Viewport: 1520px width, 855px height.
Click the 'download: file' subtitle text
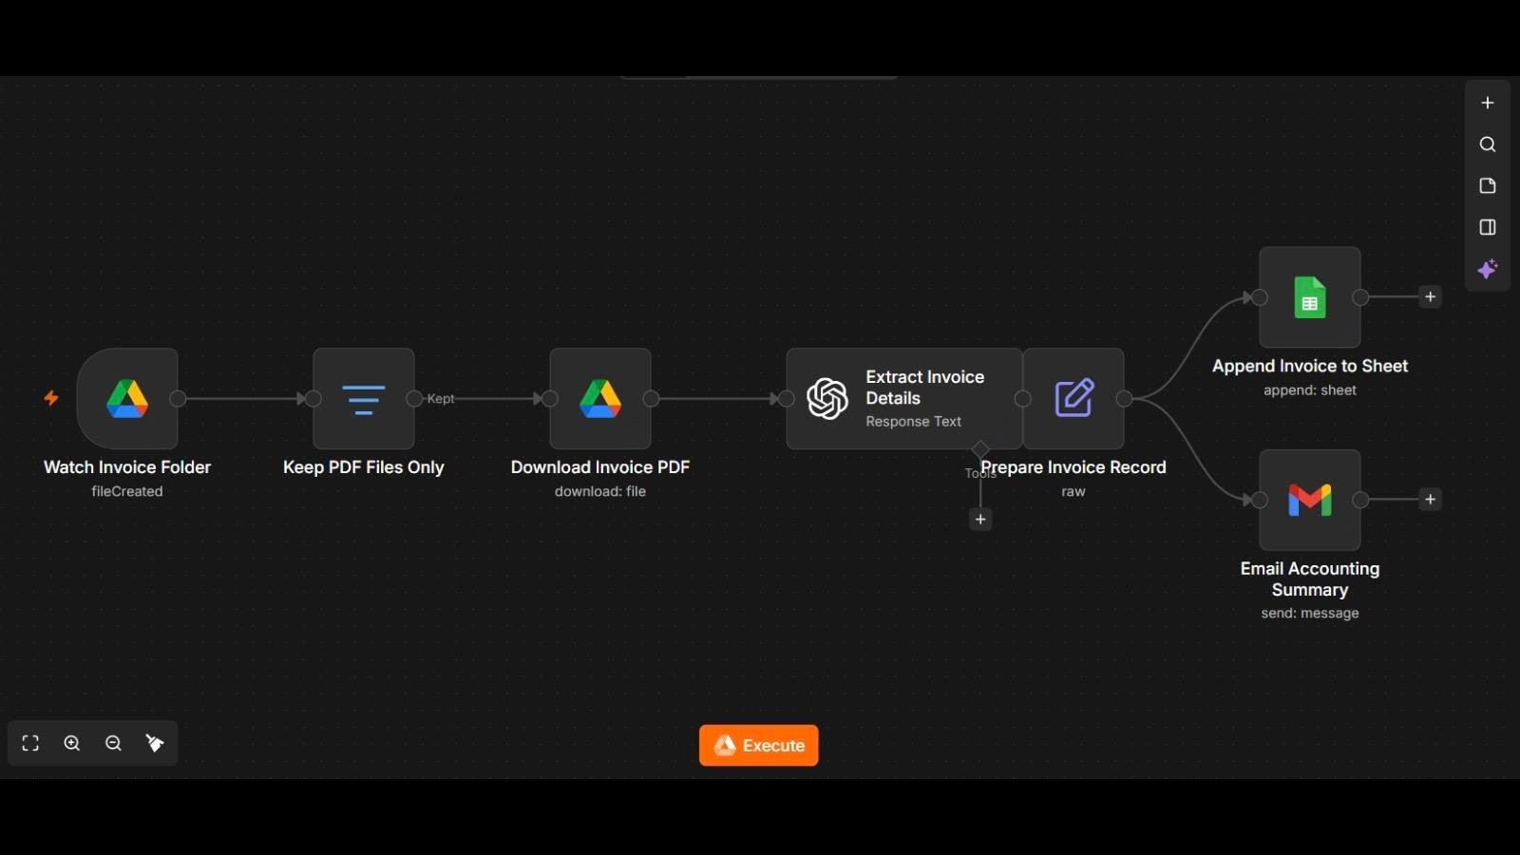(600, 492)
